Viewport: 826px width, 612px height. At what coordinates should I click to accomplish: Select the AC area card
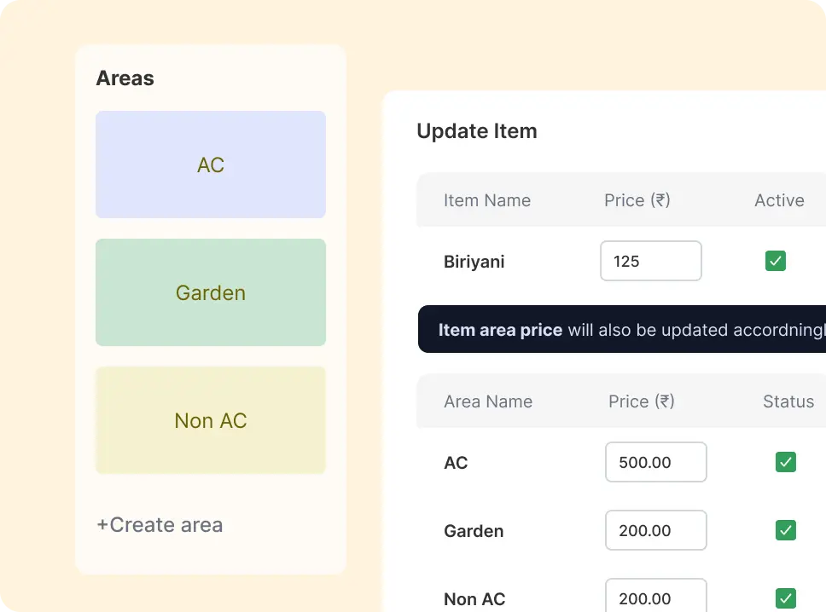[211, 165]
